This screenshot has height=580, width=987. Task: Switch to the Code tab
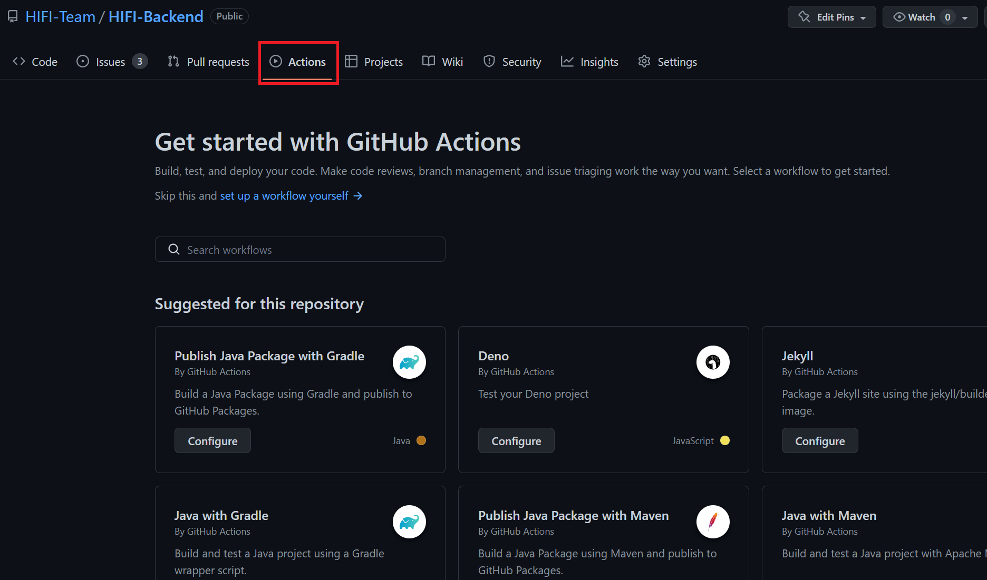coord(35,62)
